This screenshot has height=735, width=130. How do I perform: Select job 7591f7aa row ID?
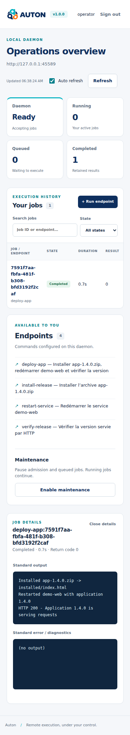pos(25,281)
